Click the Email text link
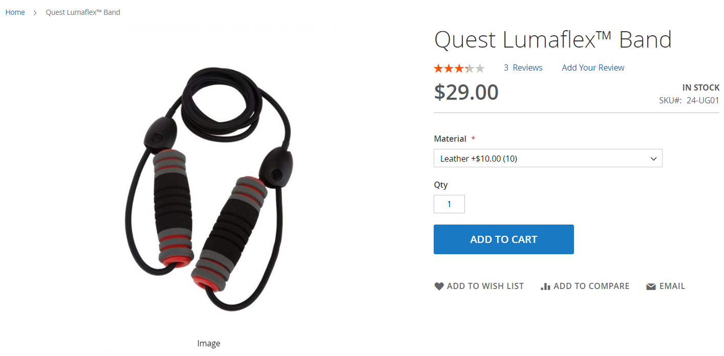This screenshot has width=724, height=356. (672, 286)
